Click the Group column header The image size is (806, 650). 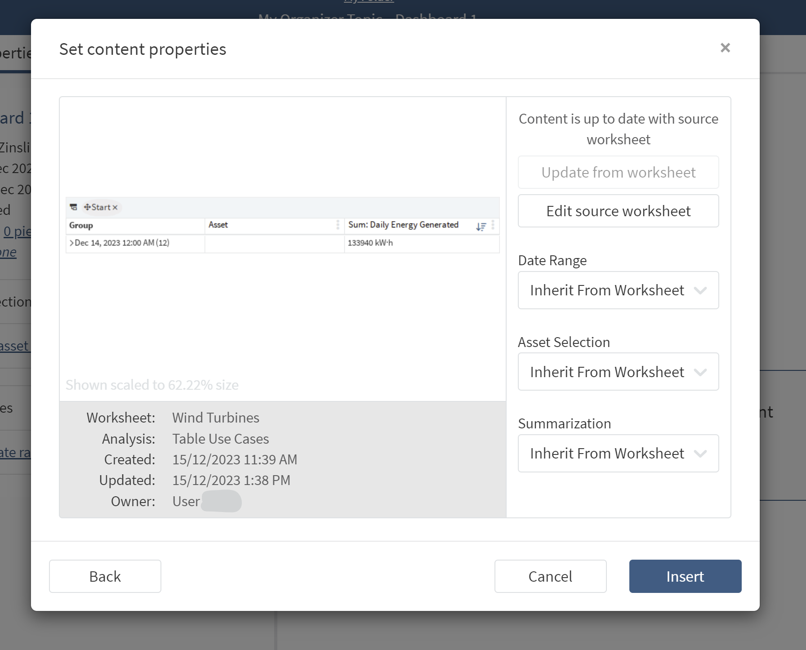(x=81, y=225)
